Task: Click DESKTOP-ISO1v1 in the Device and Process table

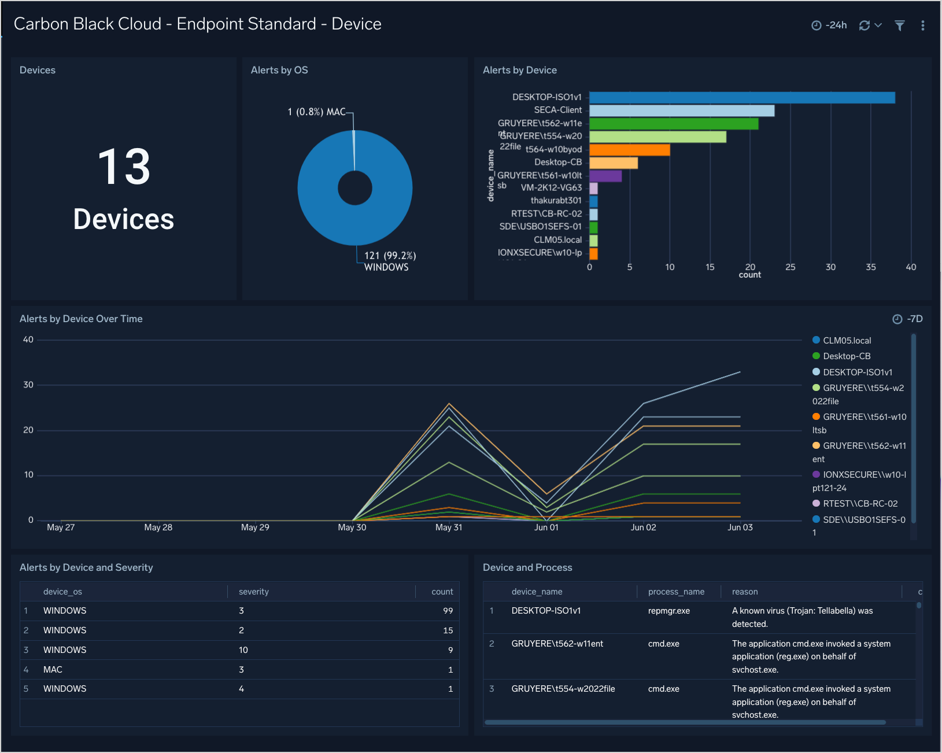Action: click(x=545, y=610)
